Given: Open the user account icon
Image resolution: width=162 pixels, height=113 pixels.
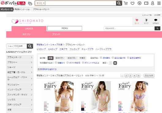Looking at the screenshot, I should click(x=153, y=3).
